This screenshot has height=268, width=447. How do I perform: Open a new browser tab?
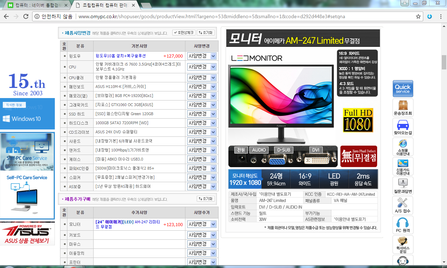pos(146,6)
